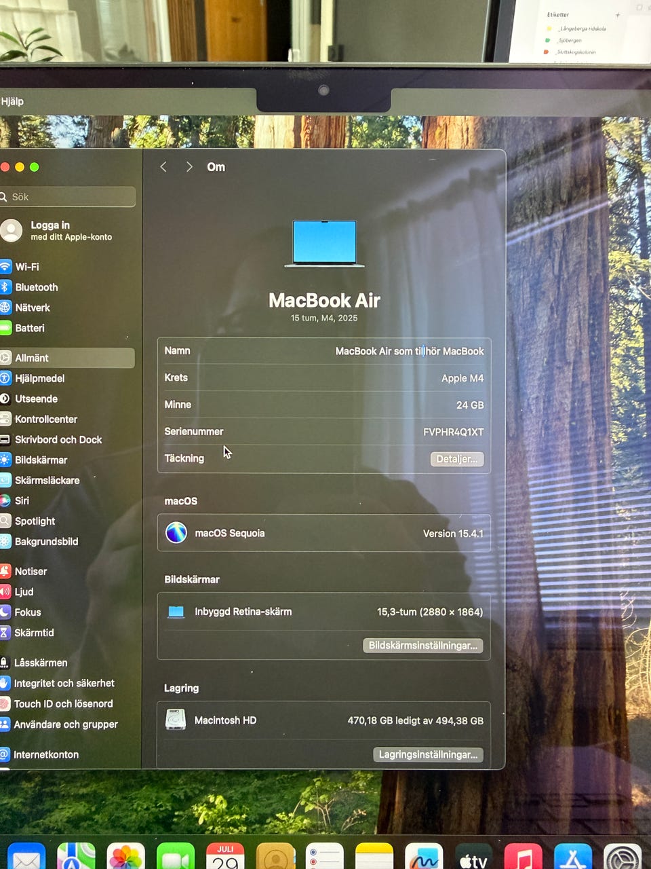
Task: Edit the Namn computer name field
Action: pos(324,351)
